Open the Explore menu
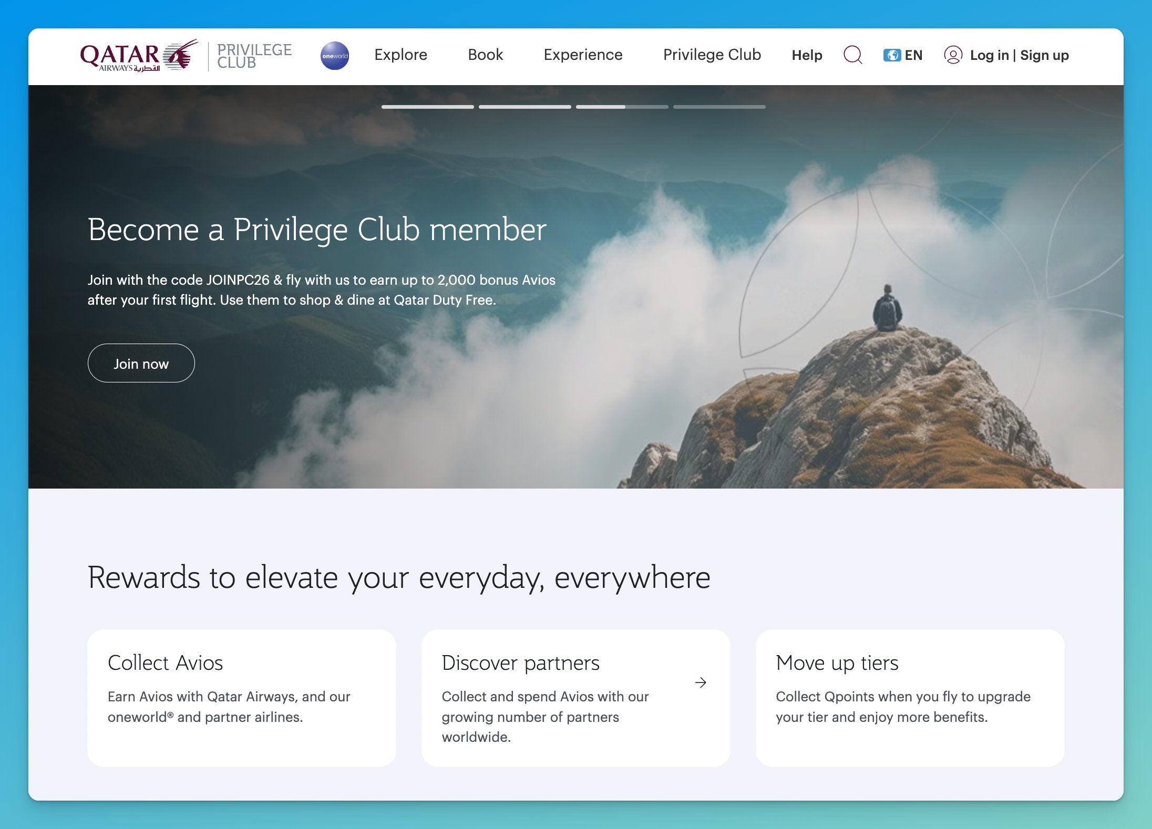The width and height of the screenshot is (1152, 829). point(400,55)
